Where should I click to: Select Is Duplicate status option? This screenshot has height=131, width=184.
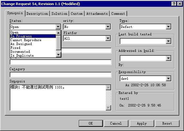33,55
